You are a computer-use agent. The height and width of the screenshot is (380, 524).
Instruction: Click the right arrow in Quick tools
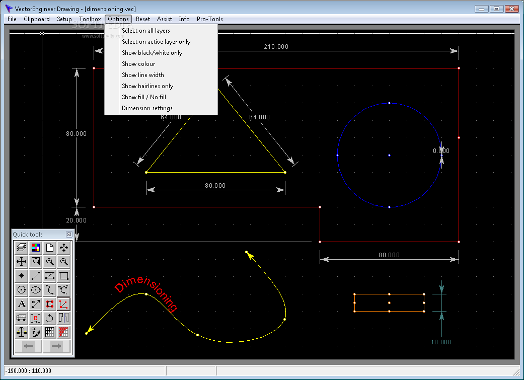(56, 346)
